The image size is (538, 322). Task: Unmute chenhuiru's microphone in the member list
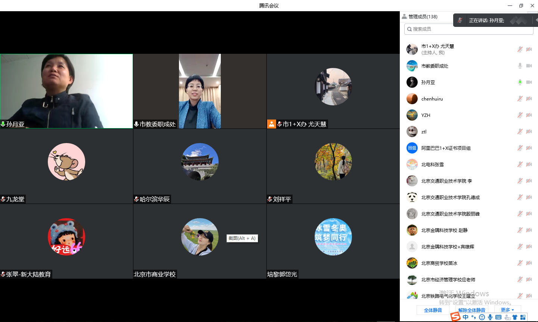(x=520, y=99)
